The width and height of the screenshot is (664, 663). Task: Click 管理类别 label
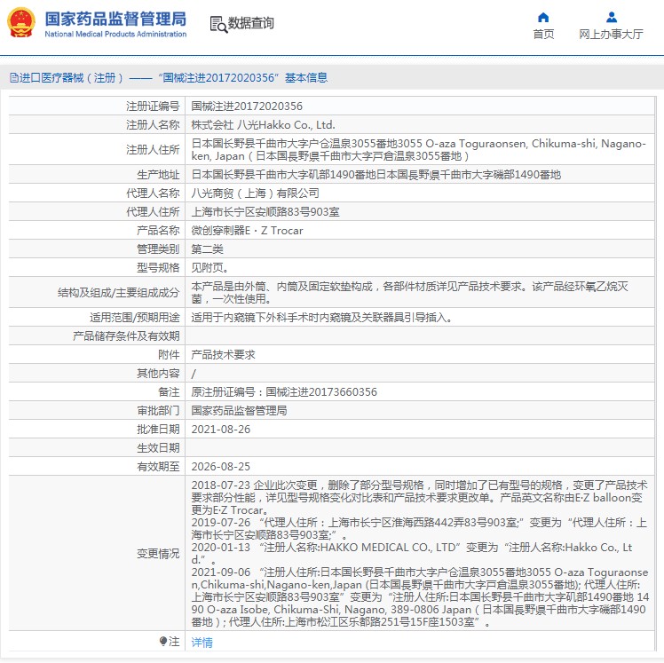click(x=158, y=249)
